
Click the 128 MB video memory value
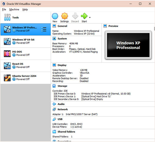[x=84, y=70]
